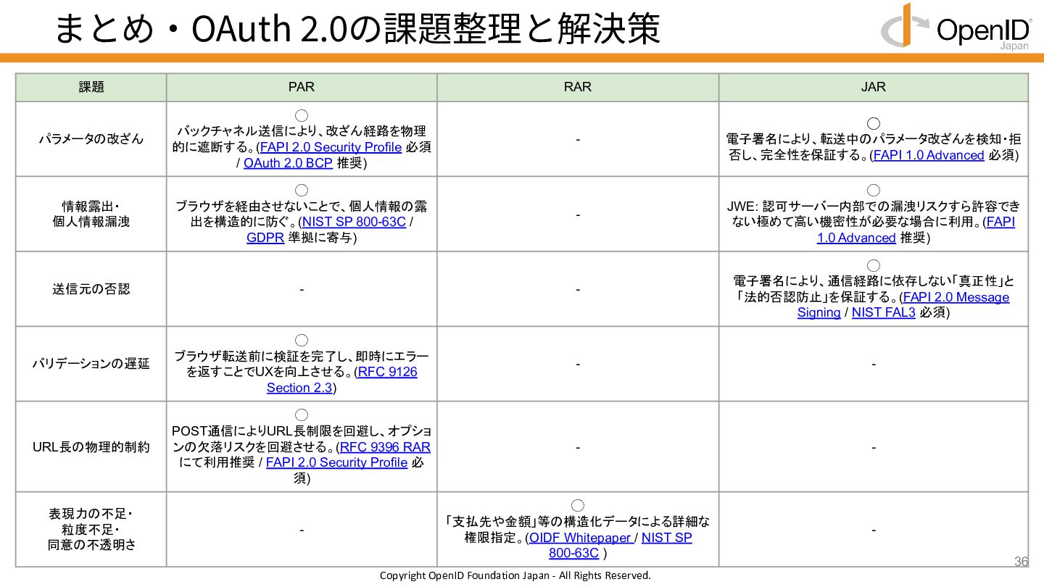Image resolution: width=1044 pixels, height=587 pixels.
Task: Open the OIDF Whitepaper link
Action: [581, 538]
